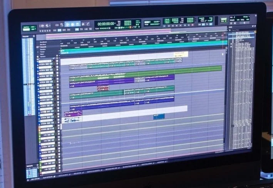Open the RX Spectral Editor bottom tab

tap(129, 166)
